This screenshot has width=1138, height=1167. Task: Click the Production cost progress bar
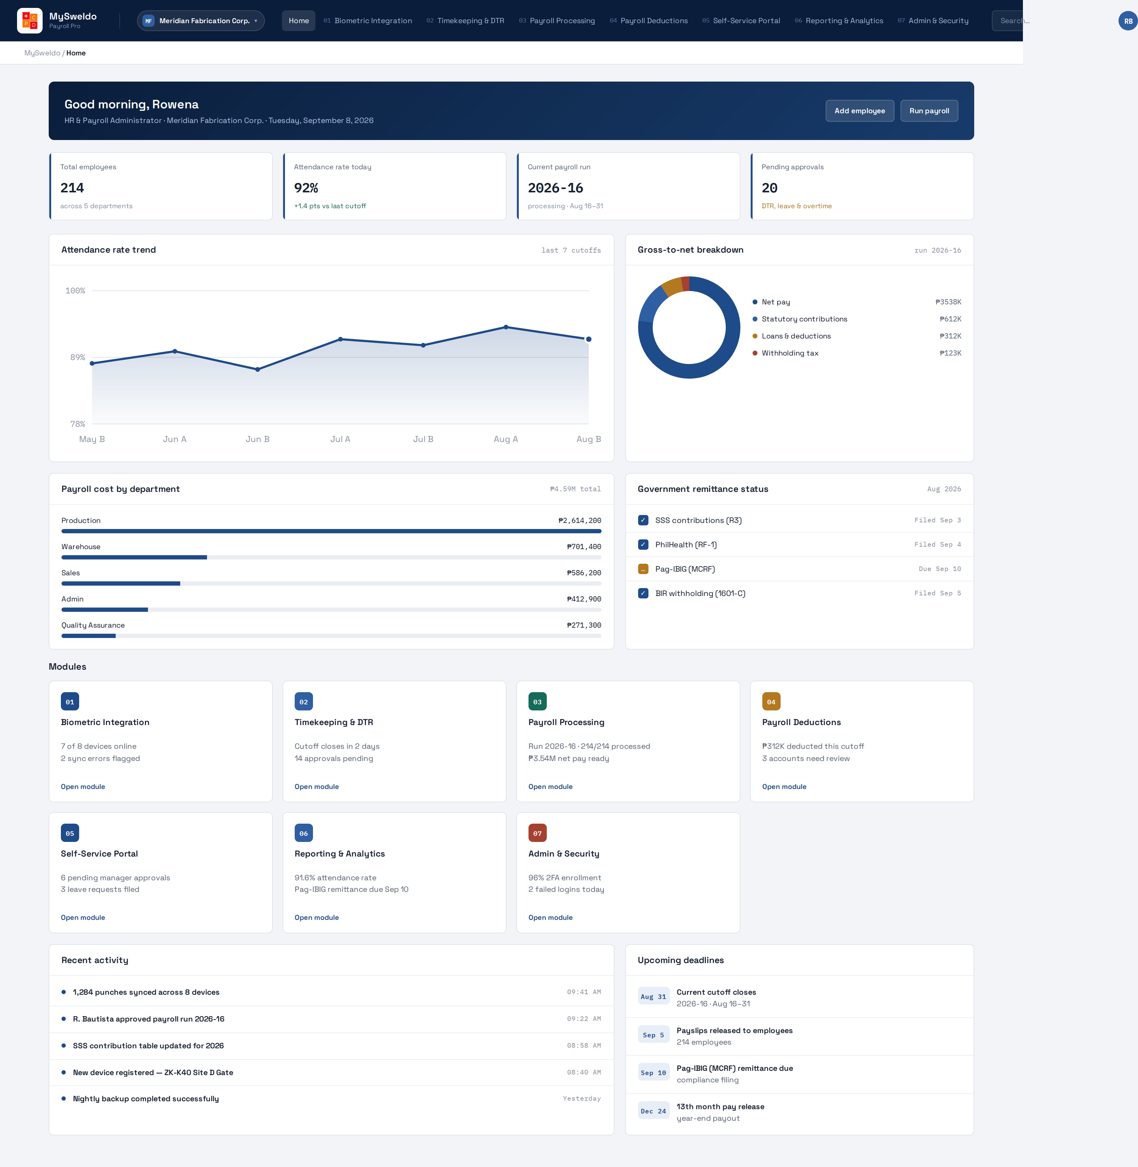tap(331, 531)
